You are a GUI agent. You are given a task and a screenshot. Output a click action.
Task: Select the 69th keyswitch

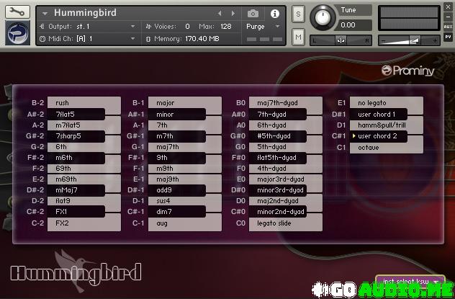click(84, 169)
